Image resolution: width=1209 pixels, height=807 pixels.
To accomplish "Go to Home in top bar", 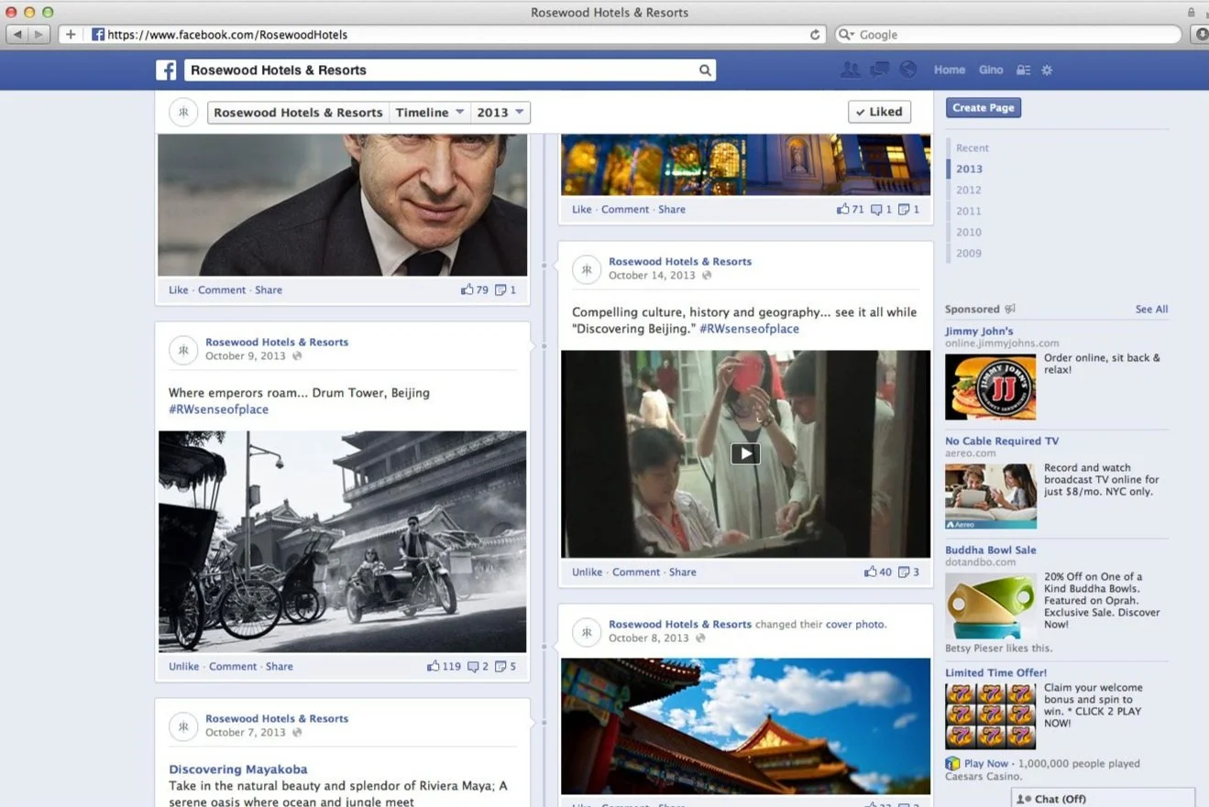I will (x=950, y=70).
